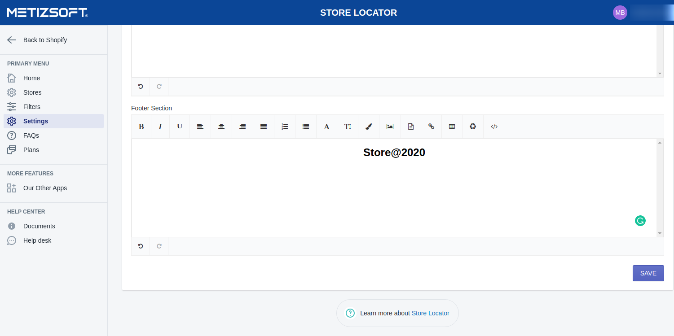Insert an unordered bullet list
This screenshot has height=336, width=674.
click(x=306, y=127)
